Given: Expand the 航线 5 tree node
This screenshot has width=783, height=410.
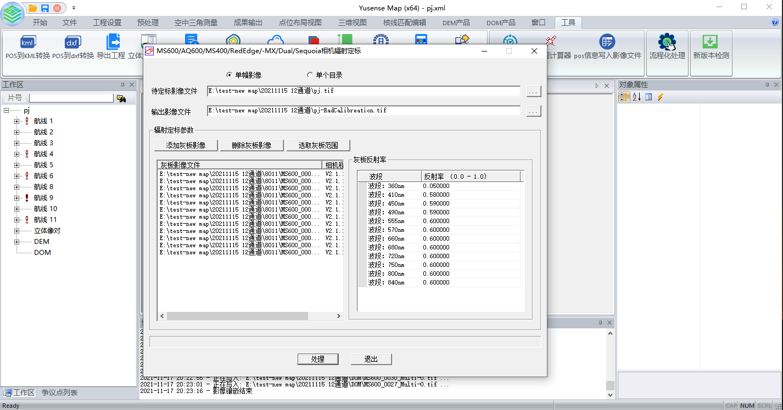Looking at the screenshot, I should coord(16,165).
